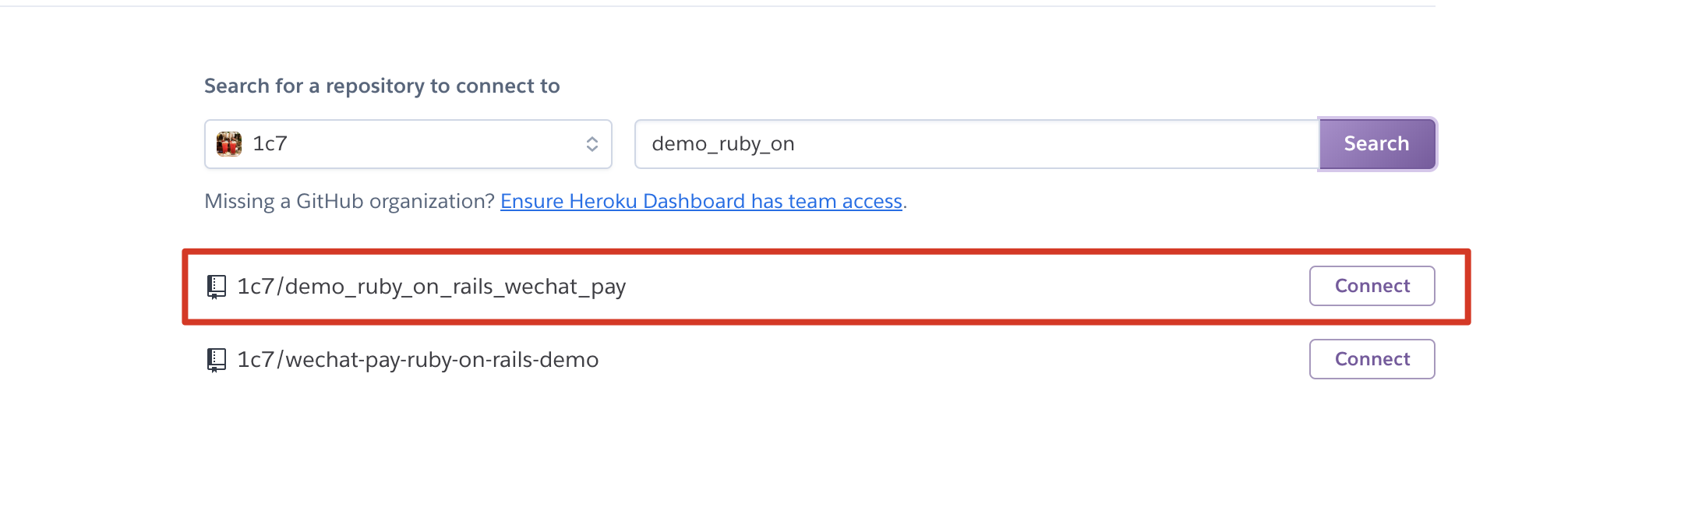Viewport: 1688px width, 511px height.
Task: Open "Ensure Heroku Dashboard has team access" link
Action: (x=701, y=202)
